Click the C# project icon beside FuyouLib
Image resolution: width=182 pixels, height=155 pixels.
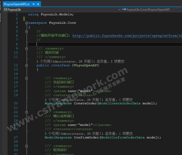[5, 10]
